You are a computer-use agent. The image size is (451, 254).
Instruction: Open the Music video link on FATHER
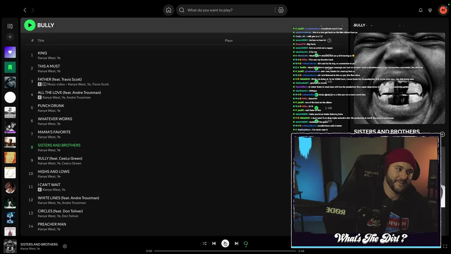56,84
